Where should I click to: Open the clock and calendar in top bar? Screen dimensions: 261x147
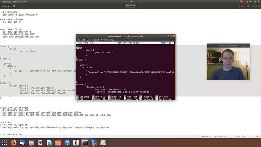[130, 2]
